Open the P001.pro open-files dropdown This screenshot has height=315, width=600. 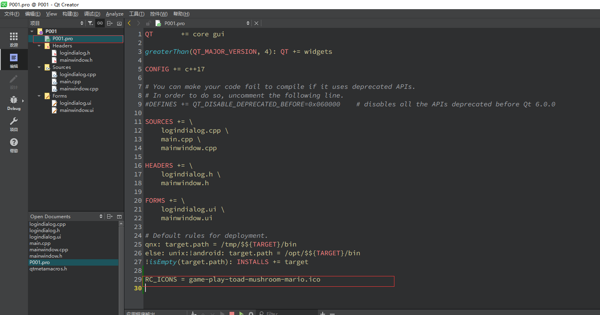tap(248, 23)
